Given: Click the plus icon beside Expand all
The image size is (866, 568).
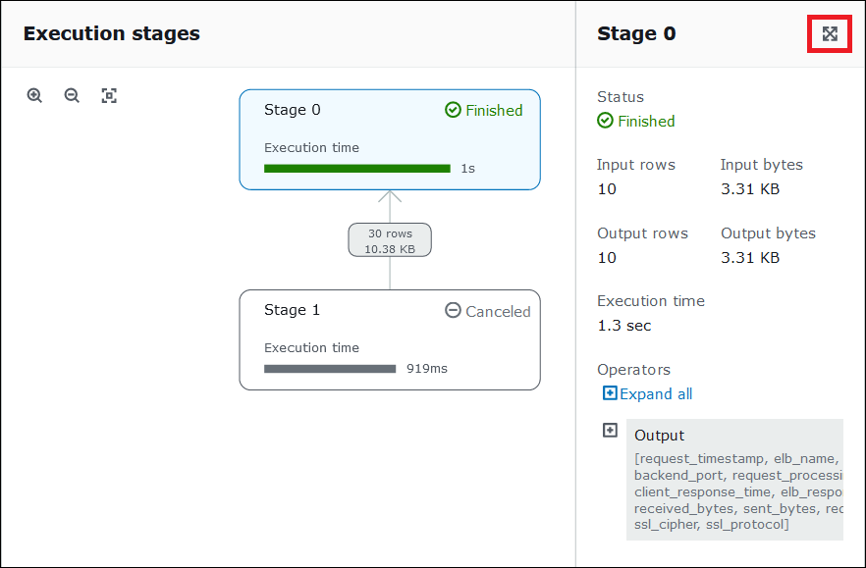Looking at the screenshot, I should pyautogui.click(x=610, y=393).
